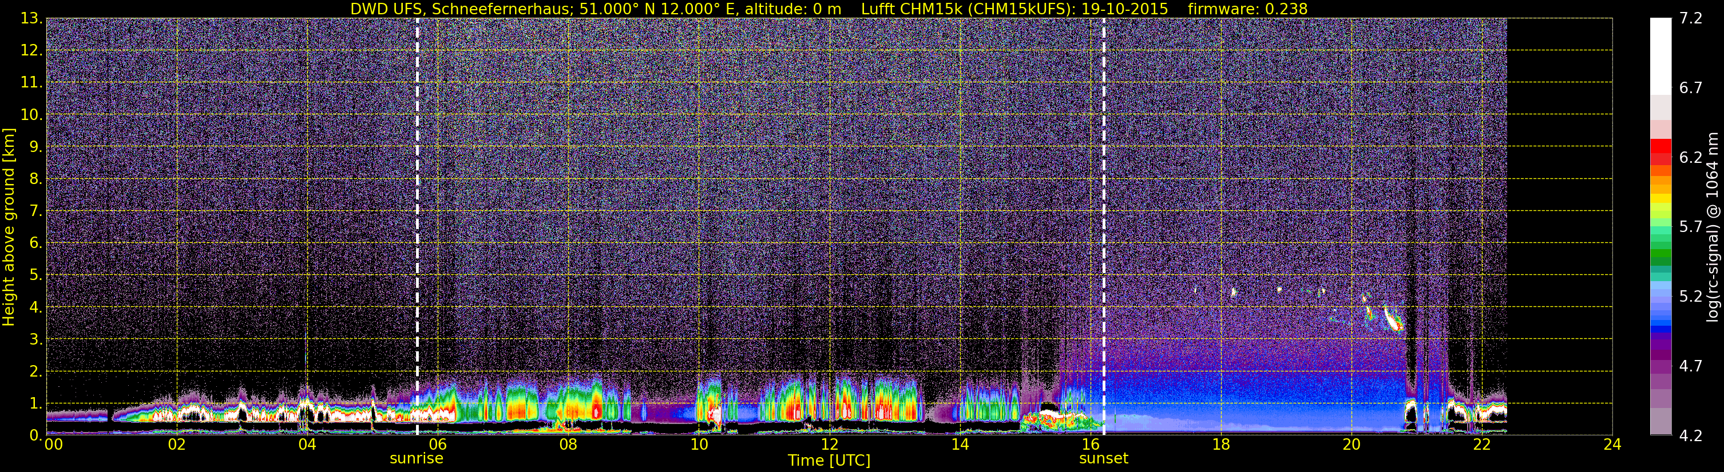This screenshot has width=1724, height=472.
Task: Click the 18 tick label on time axis
Action: tap(1220, 445)
